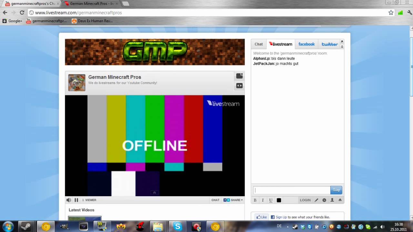Viewport: 413px width, 232px height.
Task: Open Steam from the taskbar
Action: [x=27, y=227]
